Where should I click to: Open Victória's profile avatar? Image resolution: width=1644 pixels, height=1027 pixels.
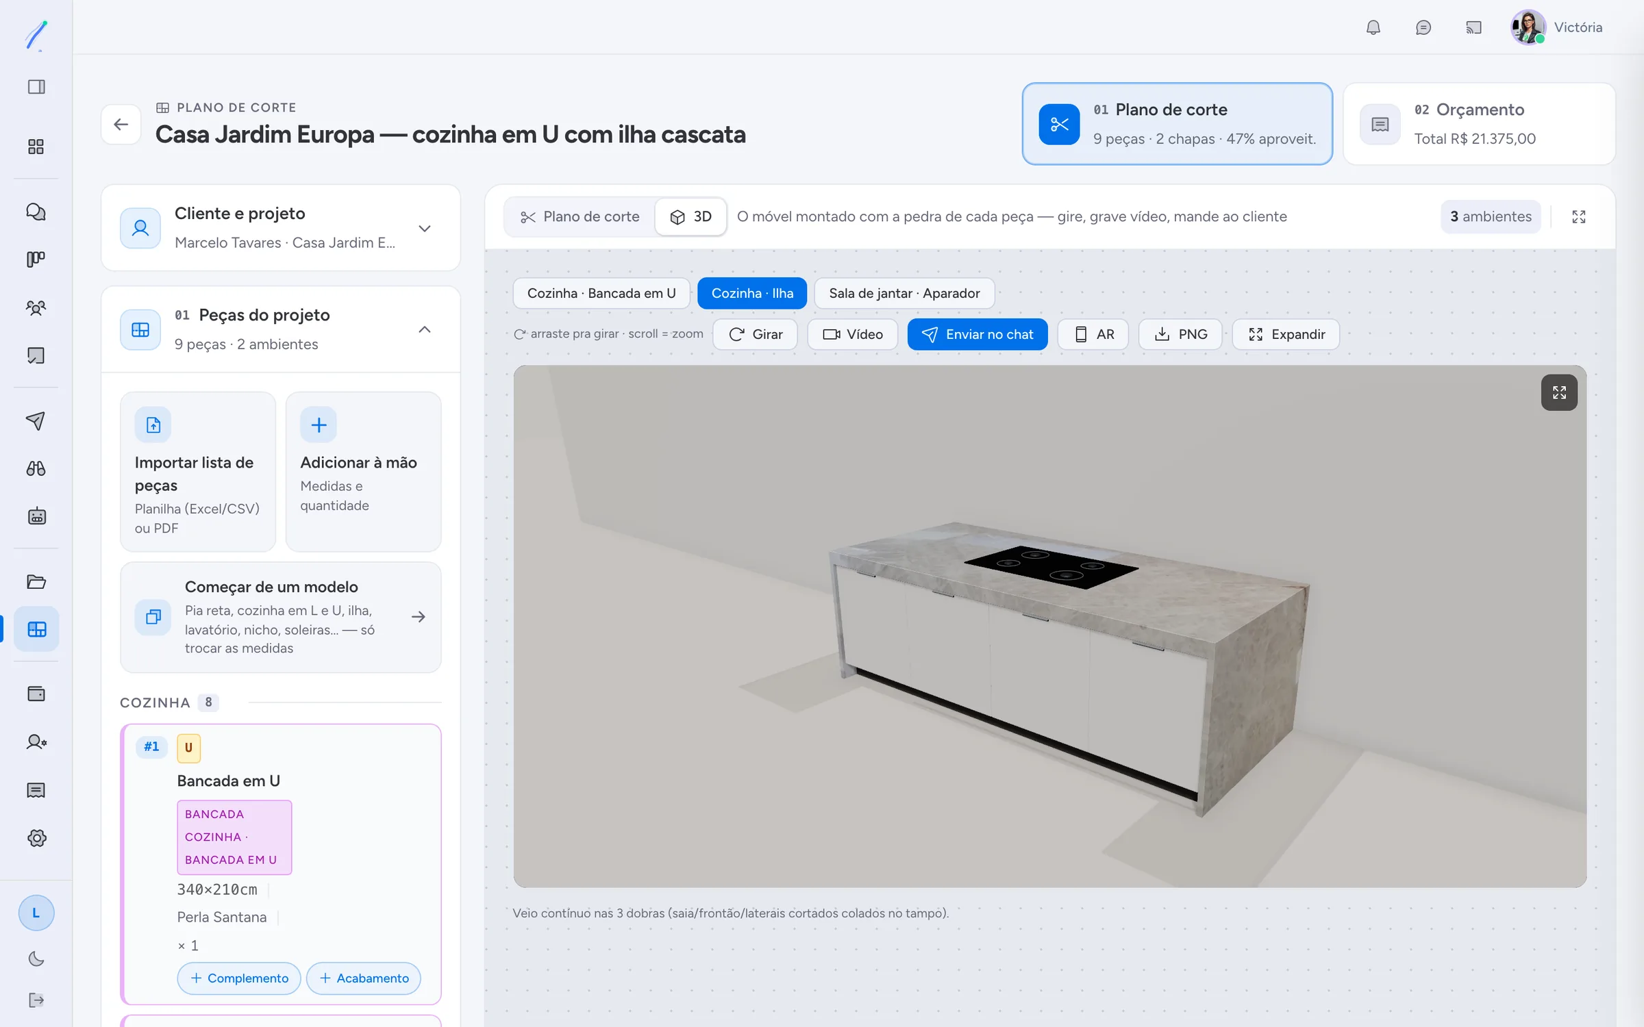point(1528,27)
